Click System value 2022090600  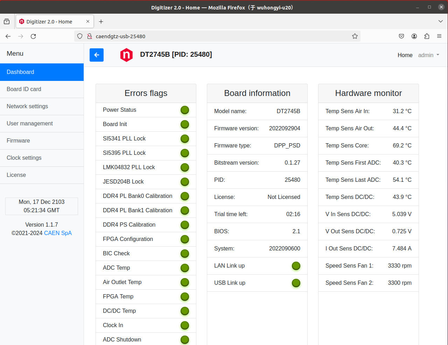pyautogui.click(x=285, y=249)
